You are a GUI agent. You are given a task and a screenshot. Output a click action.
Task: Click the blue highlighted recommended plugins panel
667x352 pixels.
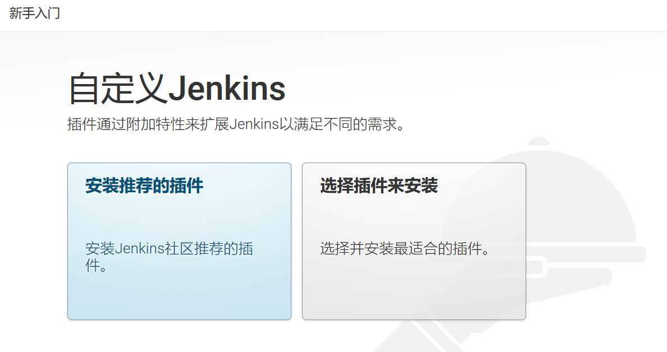pyautogui.click(x=179, y=241)
